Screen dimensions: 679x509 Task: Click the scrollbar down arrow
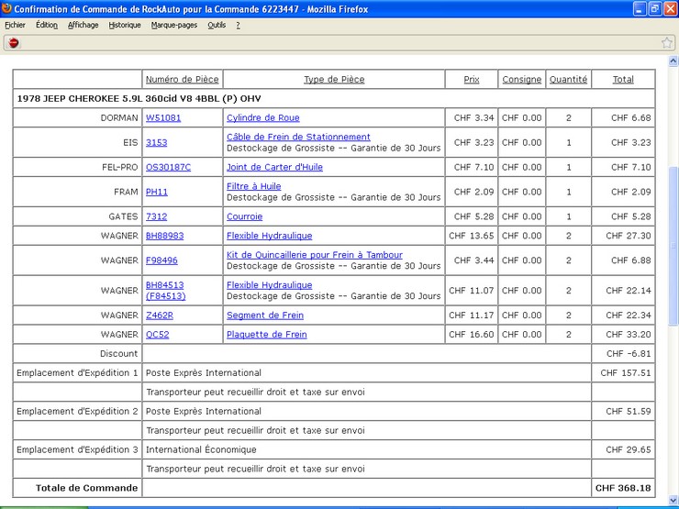673,503
